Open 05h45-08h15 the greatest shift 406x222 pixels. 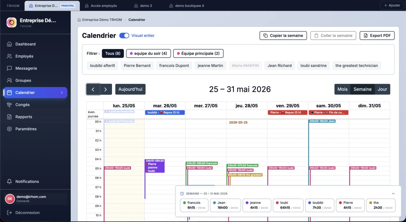pyautogui.click(x=245, y=175)
